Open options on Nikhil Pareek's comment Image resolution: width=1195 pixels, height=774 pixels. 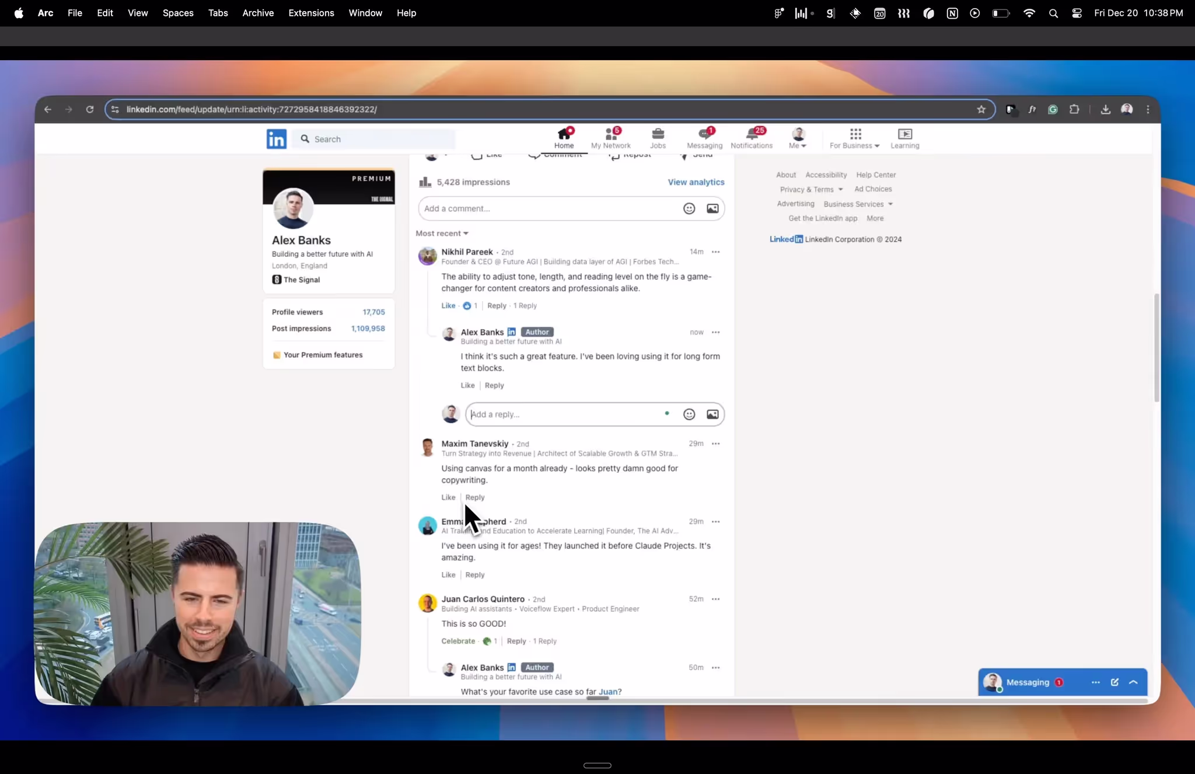point(715,252)
